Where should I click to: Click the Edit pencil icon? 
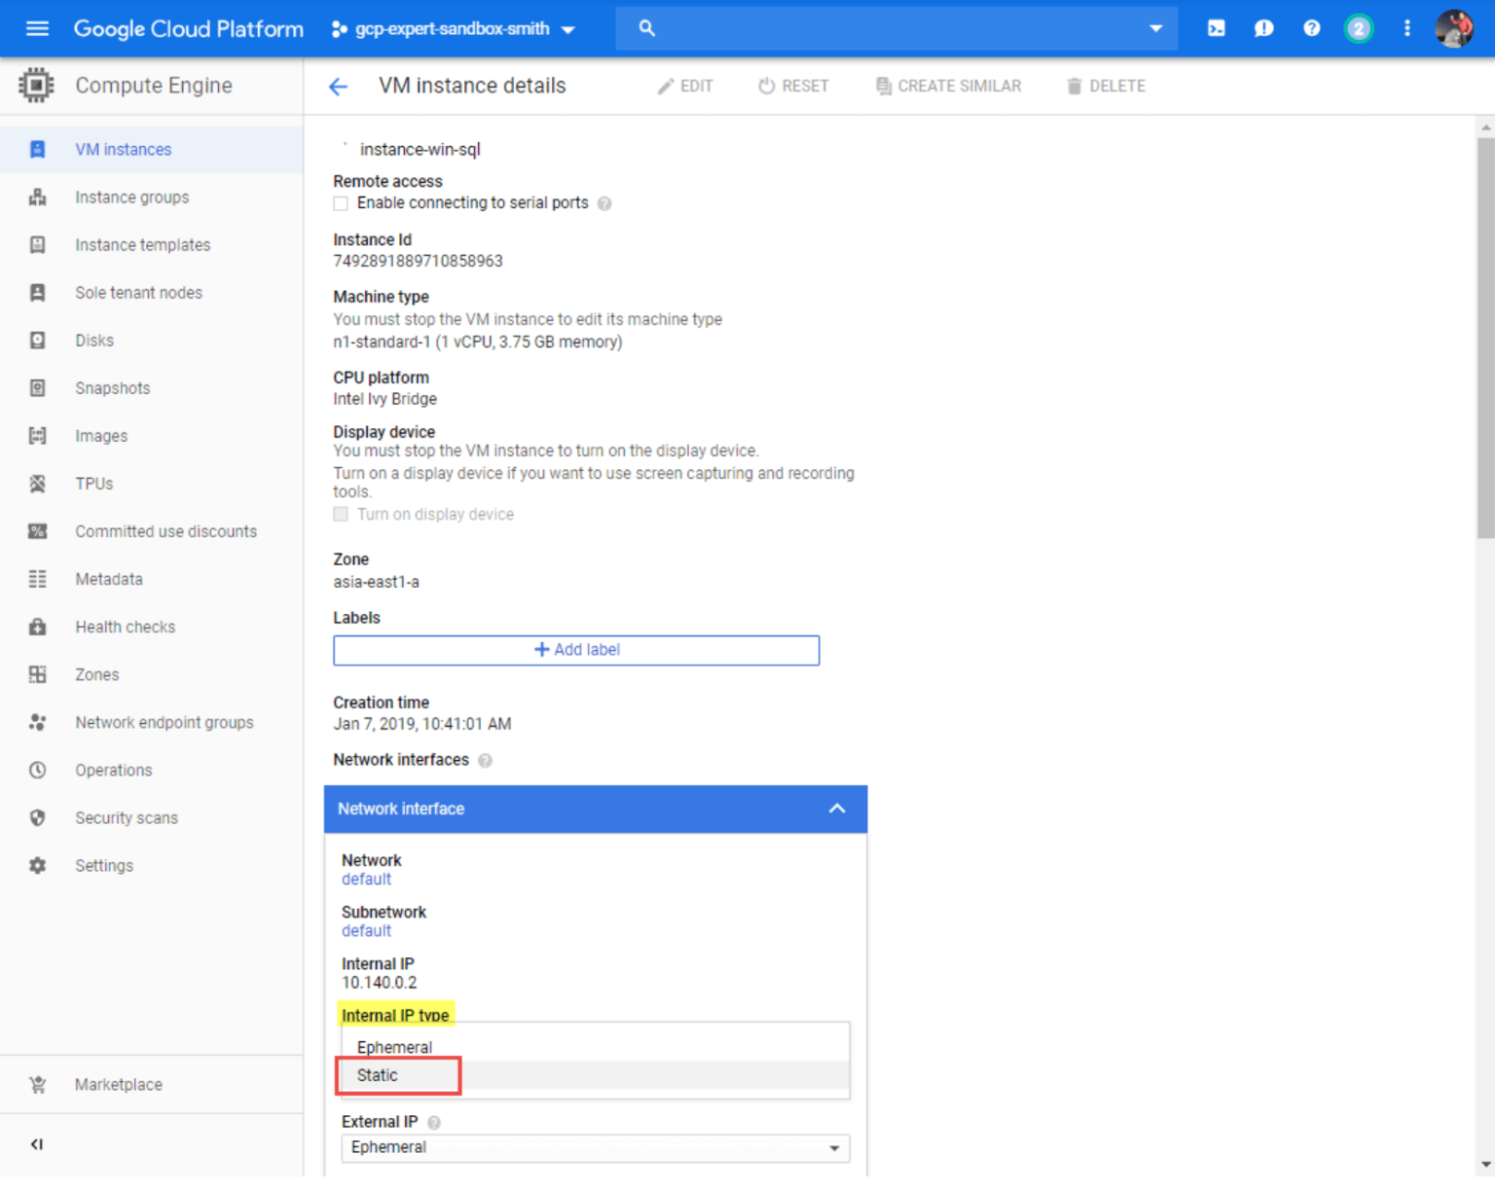click(x=685, y=86)
